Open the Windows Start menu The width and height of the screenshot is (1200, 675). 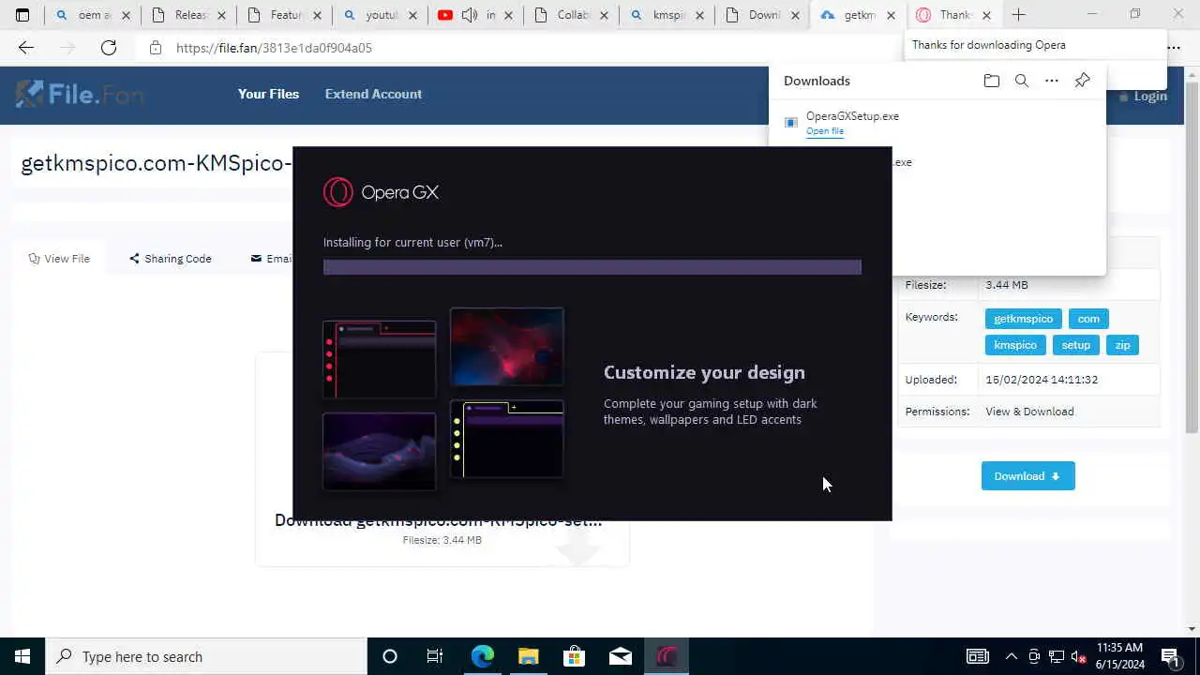[x=22, y=656]
